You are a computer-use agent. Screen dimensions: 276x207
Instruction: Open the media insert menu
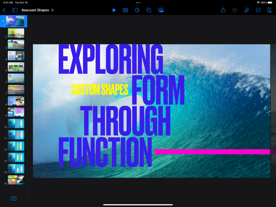tap(161, 10)
